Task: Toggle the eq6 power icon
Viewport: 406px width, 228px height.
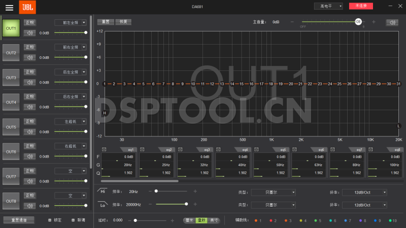Action: (x=294, y=149)
